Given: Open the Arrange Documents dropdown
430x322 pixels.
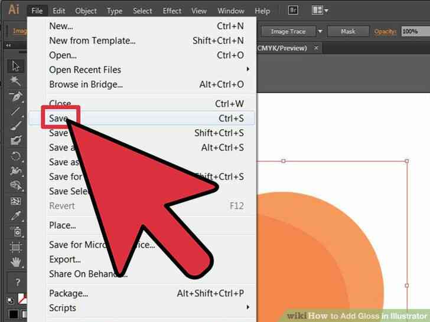Looking at the screenshot, I should pos(320,11).
